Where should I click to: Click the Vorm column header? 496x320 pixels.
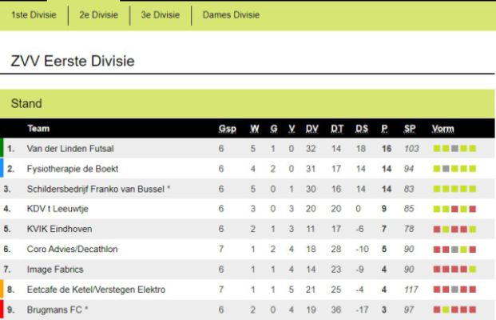(442, 129)
